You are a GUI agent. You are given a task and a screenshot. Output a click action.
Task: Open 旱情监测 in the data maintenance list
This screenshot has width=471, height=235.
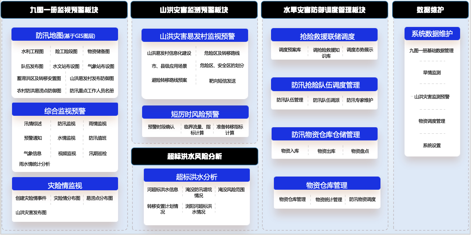click(432, 73)
